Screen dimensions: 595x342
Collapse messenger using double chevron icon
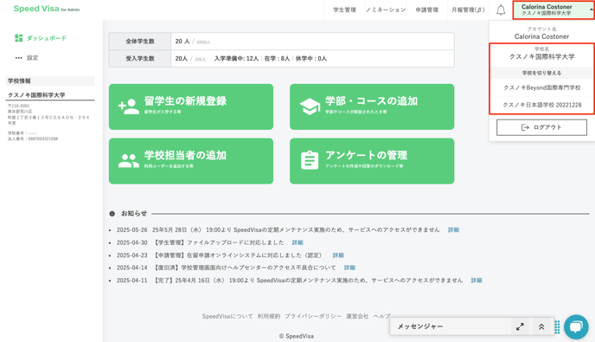pos(541,326)
